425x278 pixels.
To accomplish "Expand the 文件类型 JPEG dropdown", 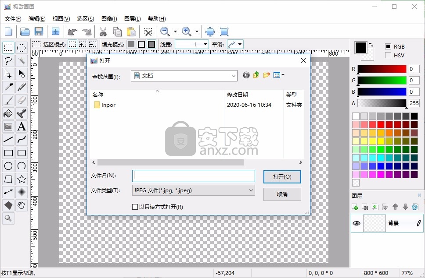I will pyautogui.click(x=251, y=190).
